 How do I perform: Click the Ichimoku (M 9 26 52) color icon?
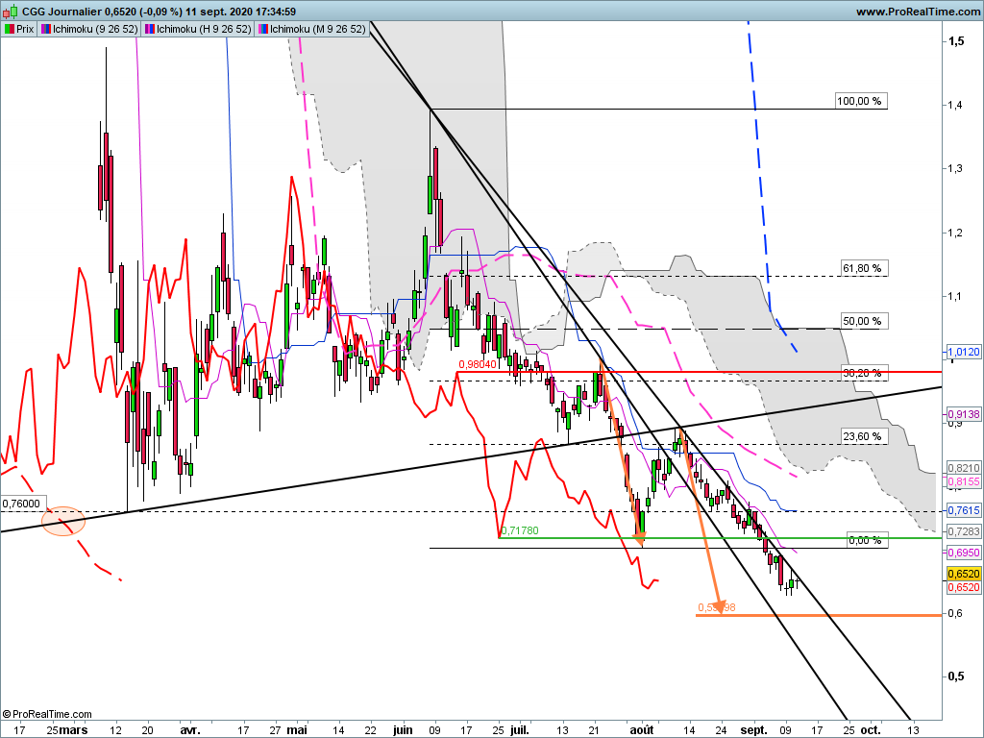(262, 29)
